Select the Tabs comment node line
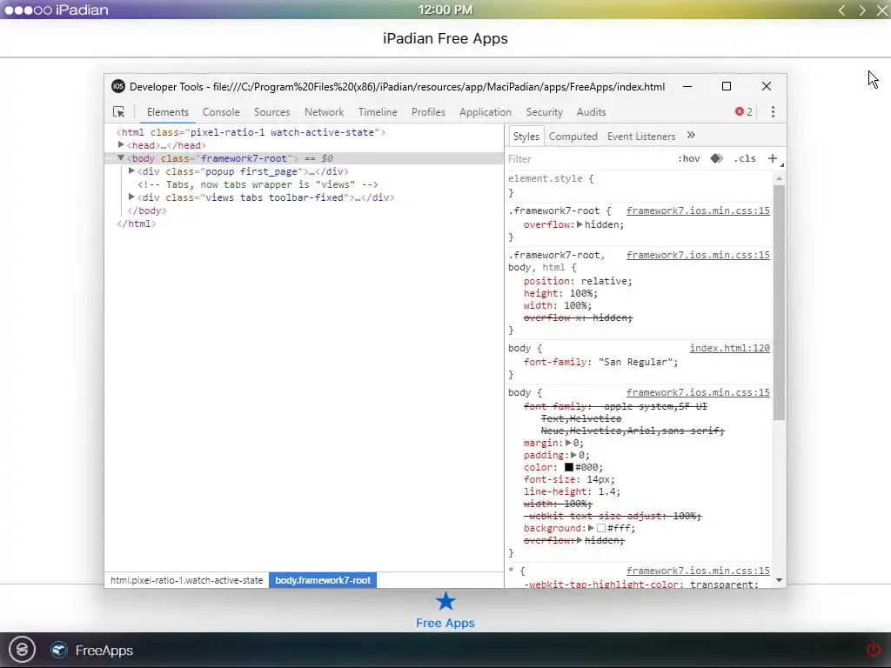Screen dimensions: 891x668 [x=258, y=184]
